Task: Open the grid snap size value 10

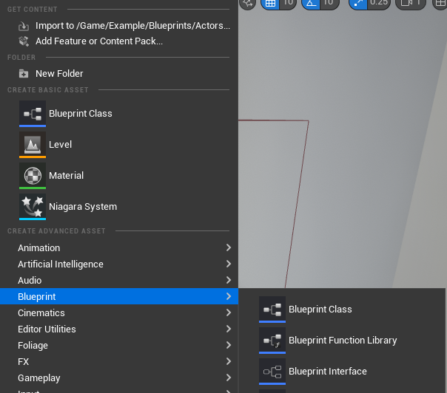Action: 288,3
